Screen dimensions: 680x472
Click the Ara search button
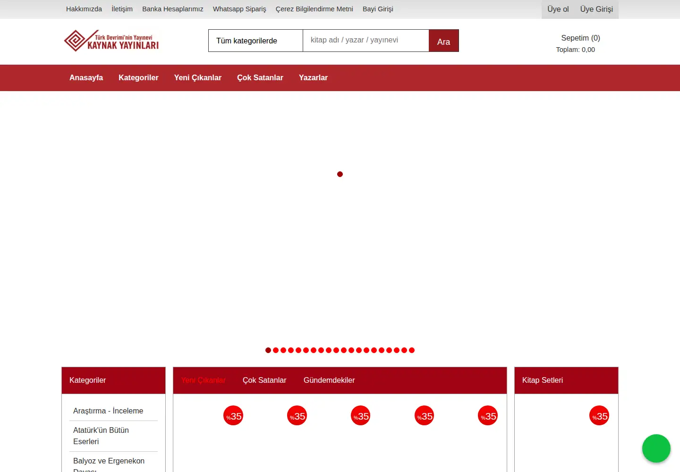(444, 41)
